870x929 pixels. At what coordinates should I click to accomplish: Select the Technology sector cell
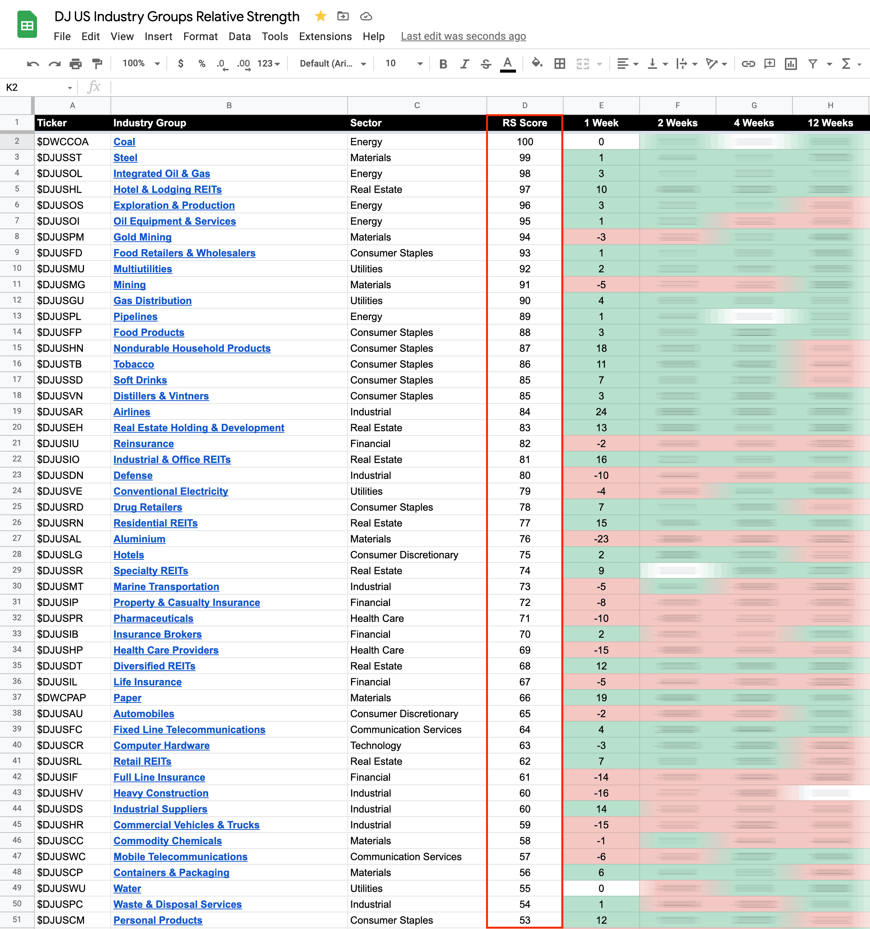pyautogui.click(x=417, y=745)
